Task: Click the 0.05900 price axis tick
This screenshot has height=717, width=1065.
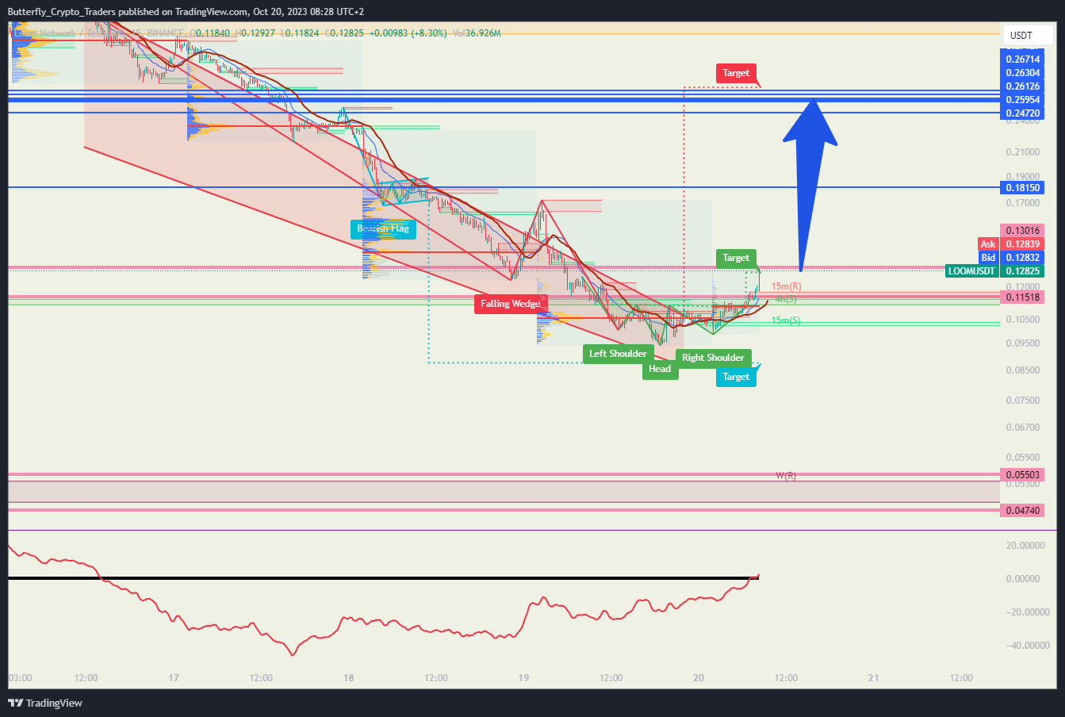Action: (x=1024, y=458)
